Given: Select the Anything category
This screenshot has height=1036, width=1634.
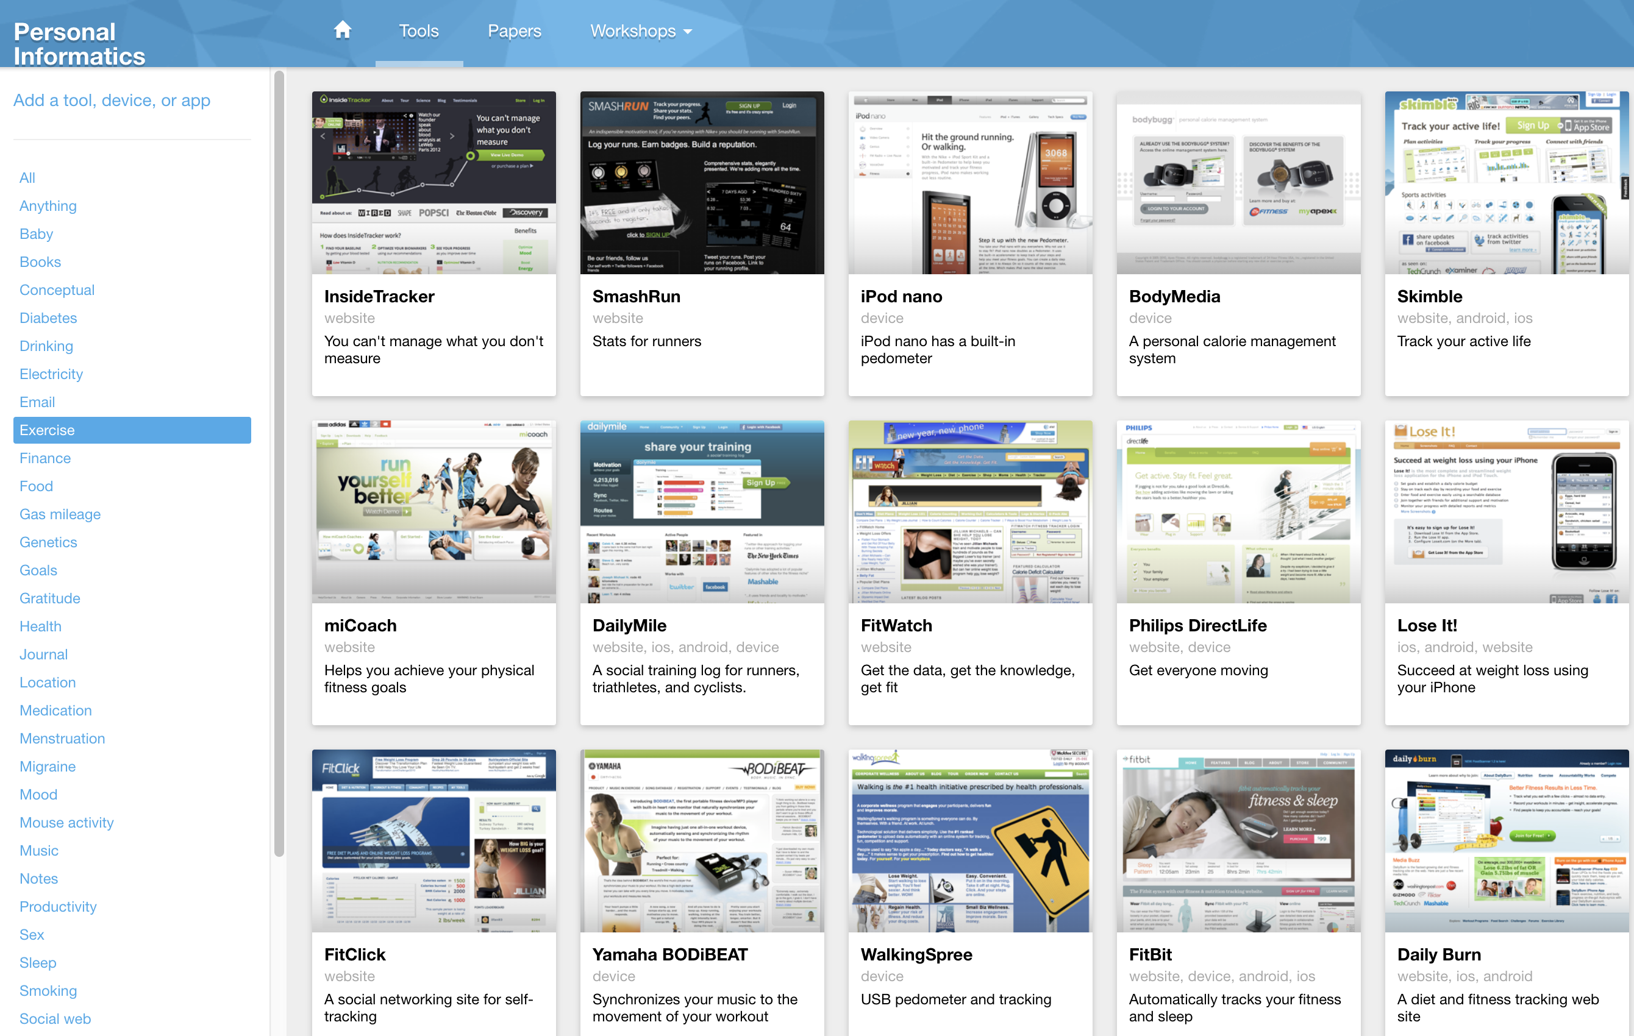Looking at the screenshot, I should (x=48, y=205).
